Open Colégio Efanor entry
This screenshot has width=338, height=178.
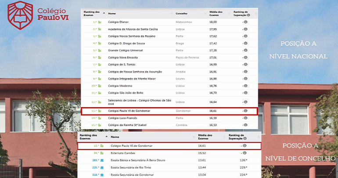pyautogui.click(x=118, y=22)
